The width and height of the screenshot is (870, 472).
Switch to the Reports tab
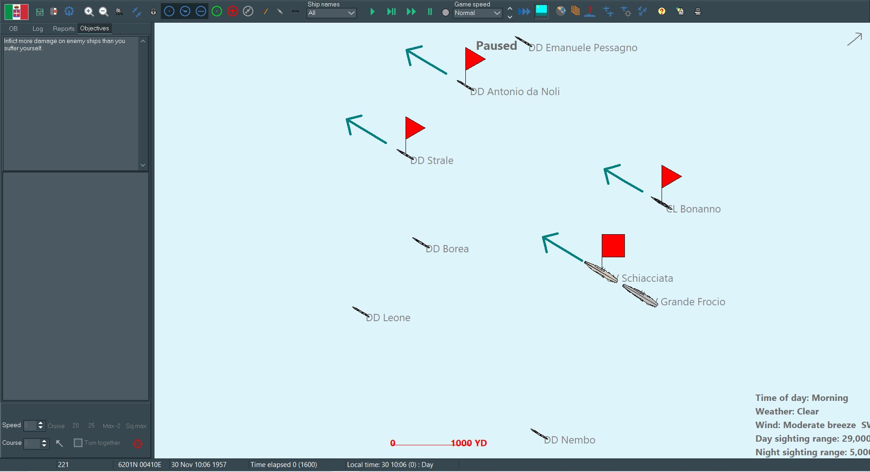click(x=63, y=29)
